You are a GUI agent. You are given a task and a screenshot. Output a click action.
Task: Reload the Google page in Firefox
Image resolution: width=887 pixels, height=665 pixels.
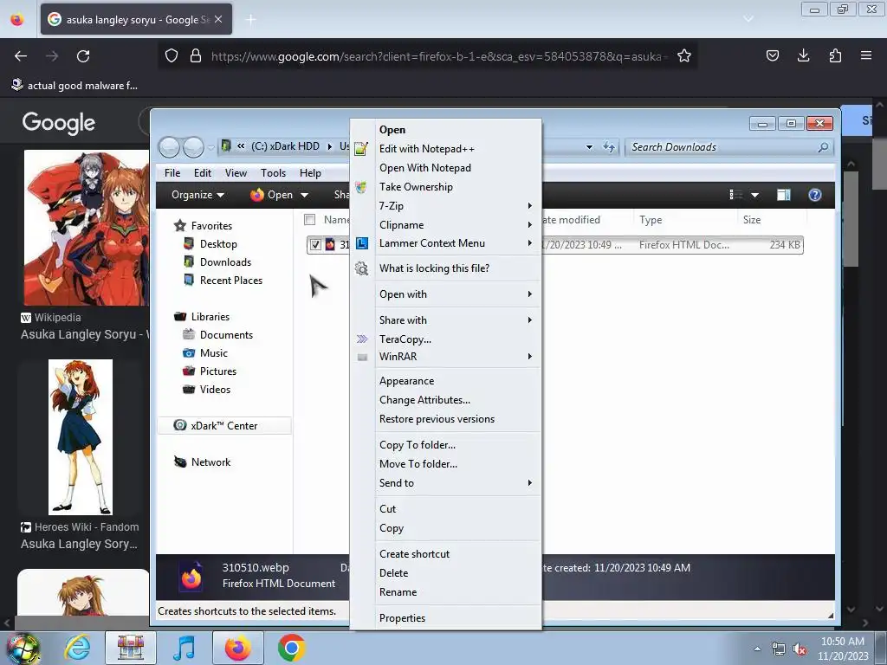point(83,56)
